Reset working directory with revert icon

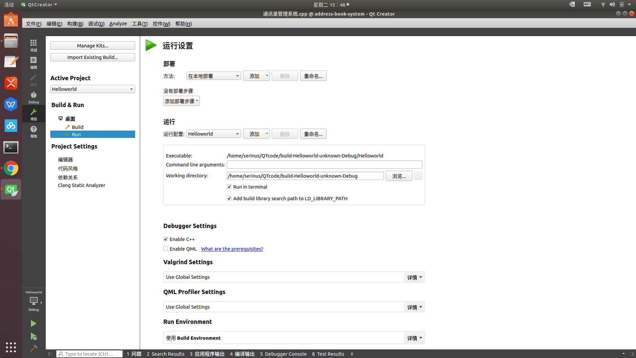coord(418,176)
